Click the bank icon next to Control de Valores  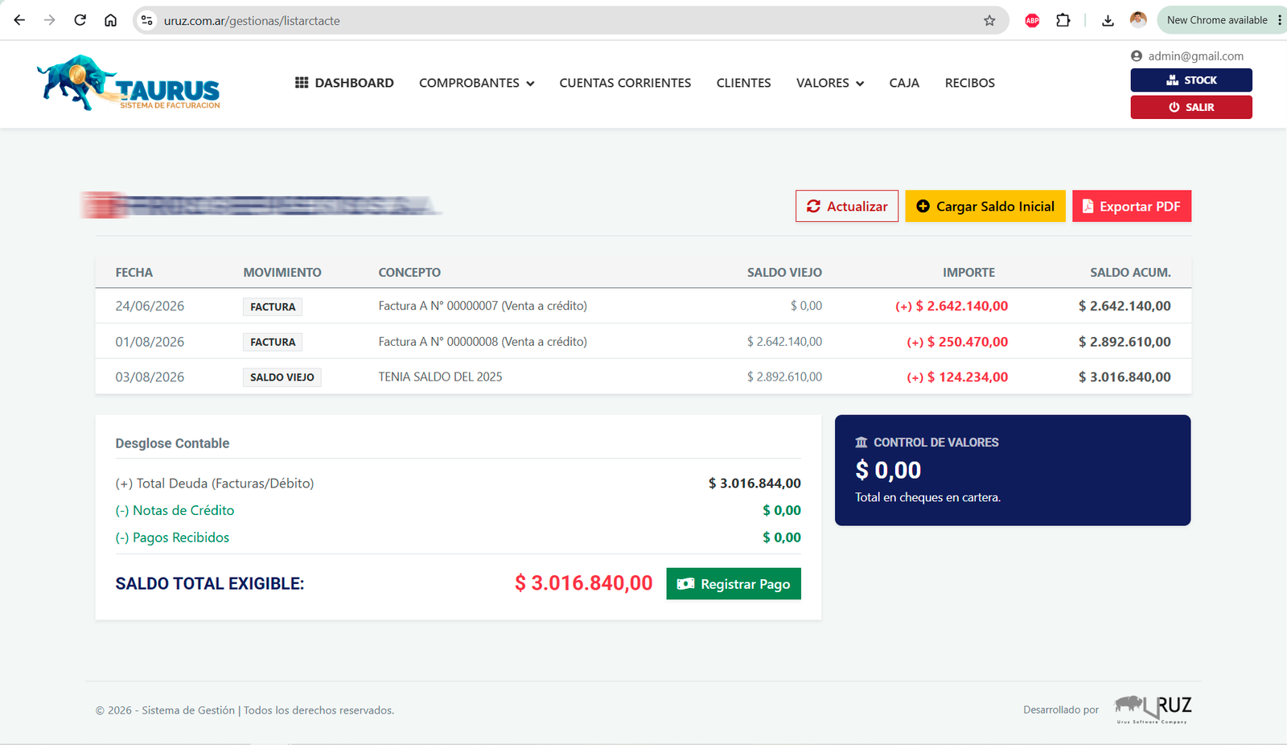(x=861, y=442)
